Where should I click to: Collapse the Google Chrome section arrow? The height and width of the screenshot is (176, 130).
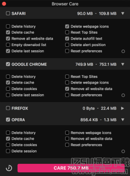pyautogui.click(x=122, y=64)
